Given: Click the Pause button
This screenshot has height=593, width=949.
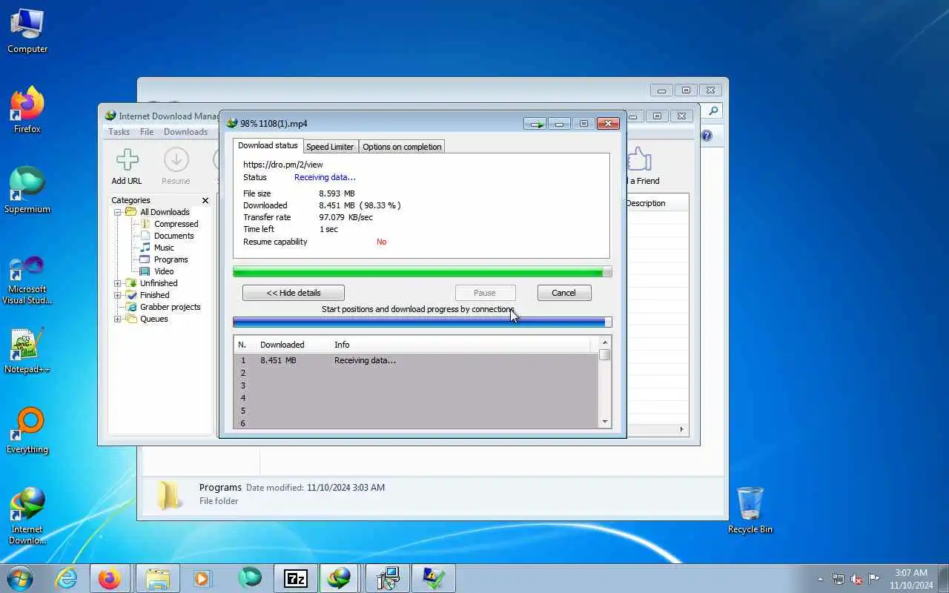Looking at the screenshot, I should (484, 293).
